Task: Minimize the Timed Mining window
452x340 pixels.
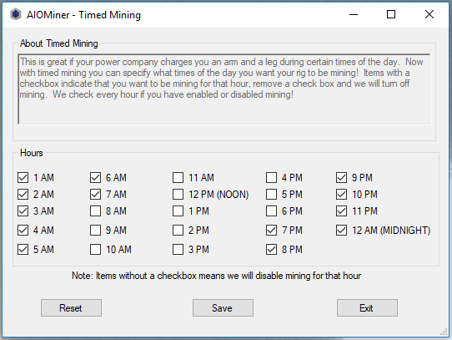Action: [x=354, y=14]
